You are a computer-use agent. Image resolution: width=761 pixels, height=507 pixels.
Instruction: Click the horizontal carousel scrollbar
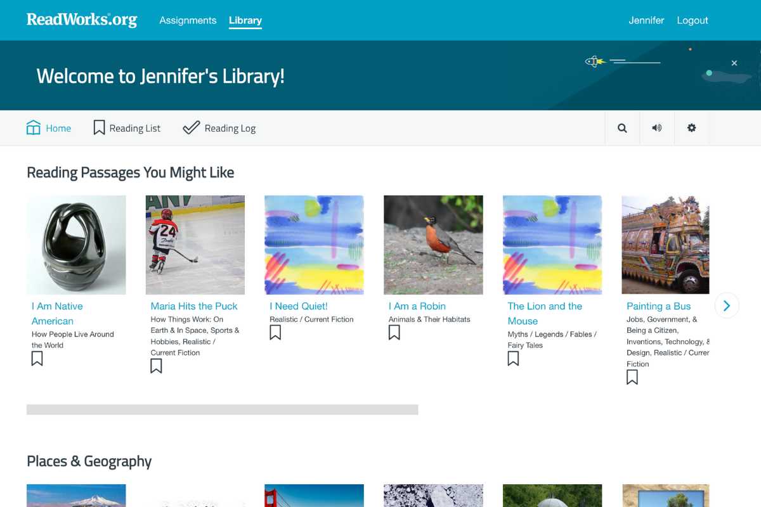coord(222,409)
